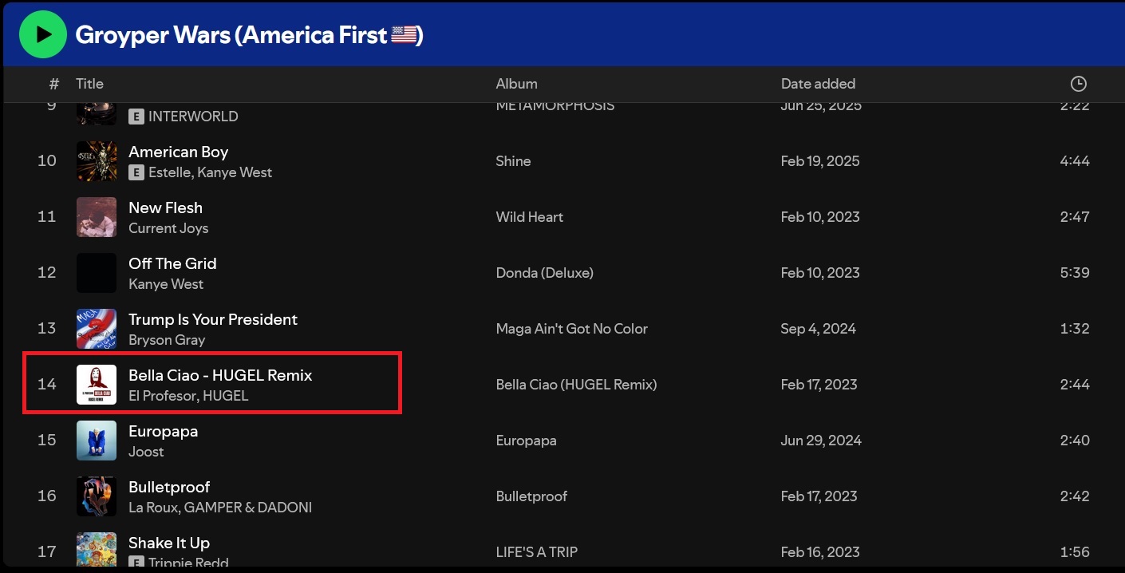Click track number 13
The height and width of the screenshot is (573, 1125).
(x=47, y=329)
